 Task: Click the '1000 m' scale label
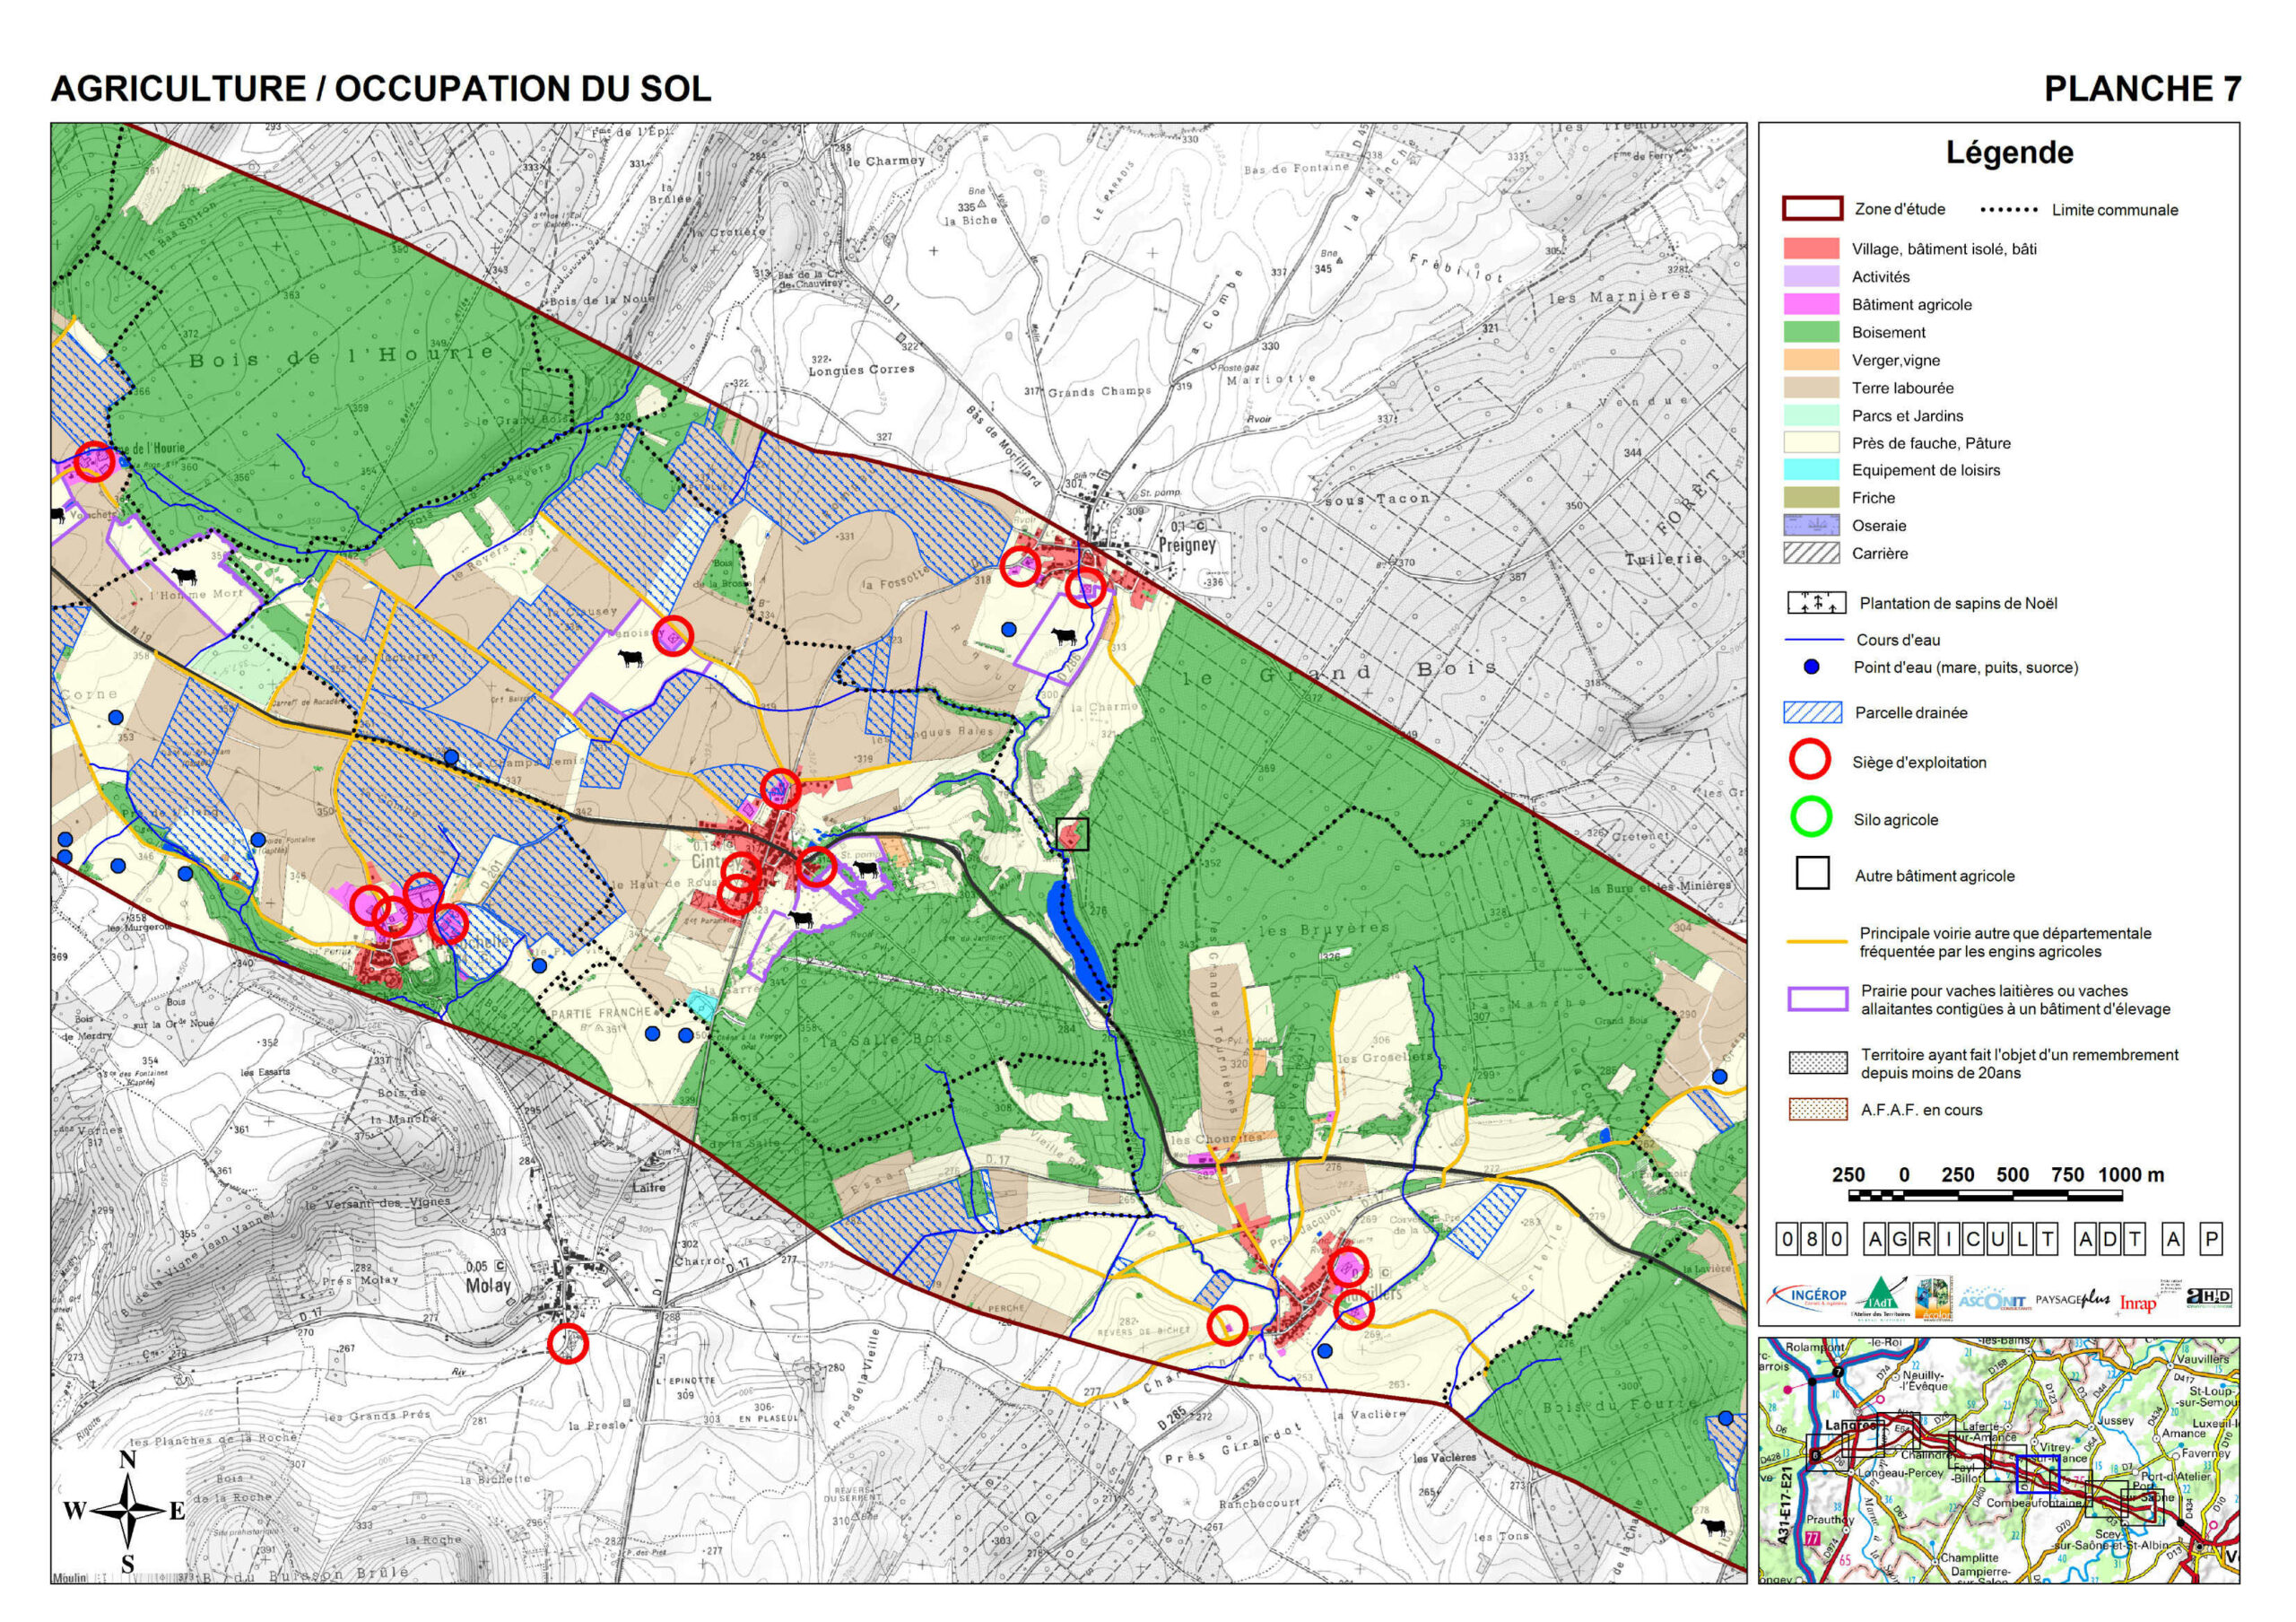[x=2131, y=1174]
